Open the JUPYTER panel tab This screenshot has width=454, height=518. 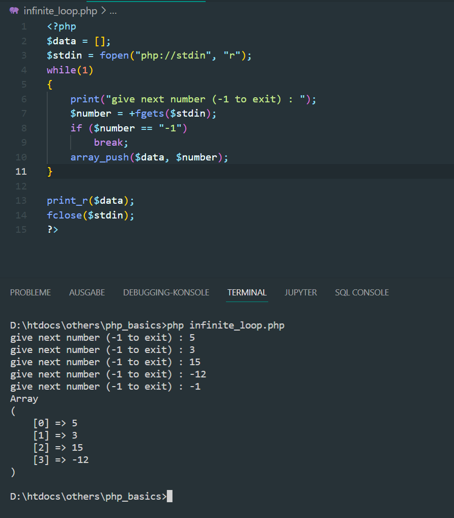[301, 293]
